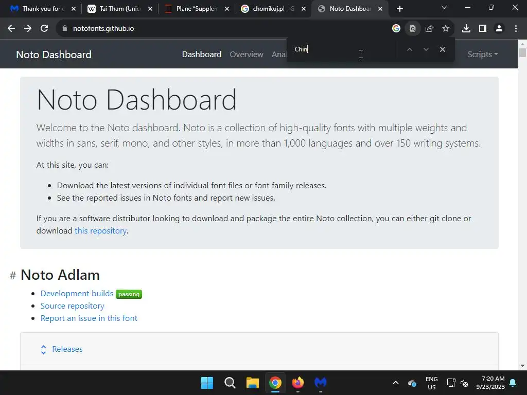Viewport: 527px width, 395px height.
Task: Close the find bar
Action: click(x=442, y=49)
